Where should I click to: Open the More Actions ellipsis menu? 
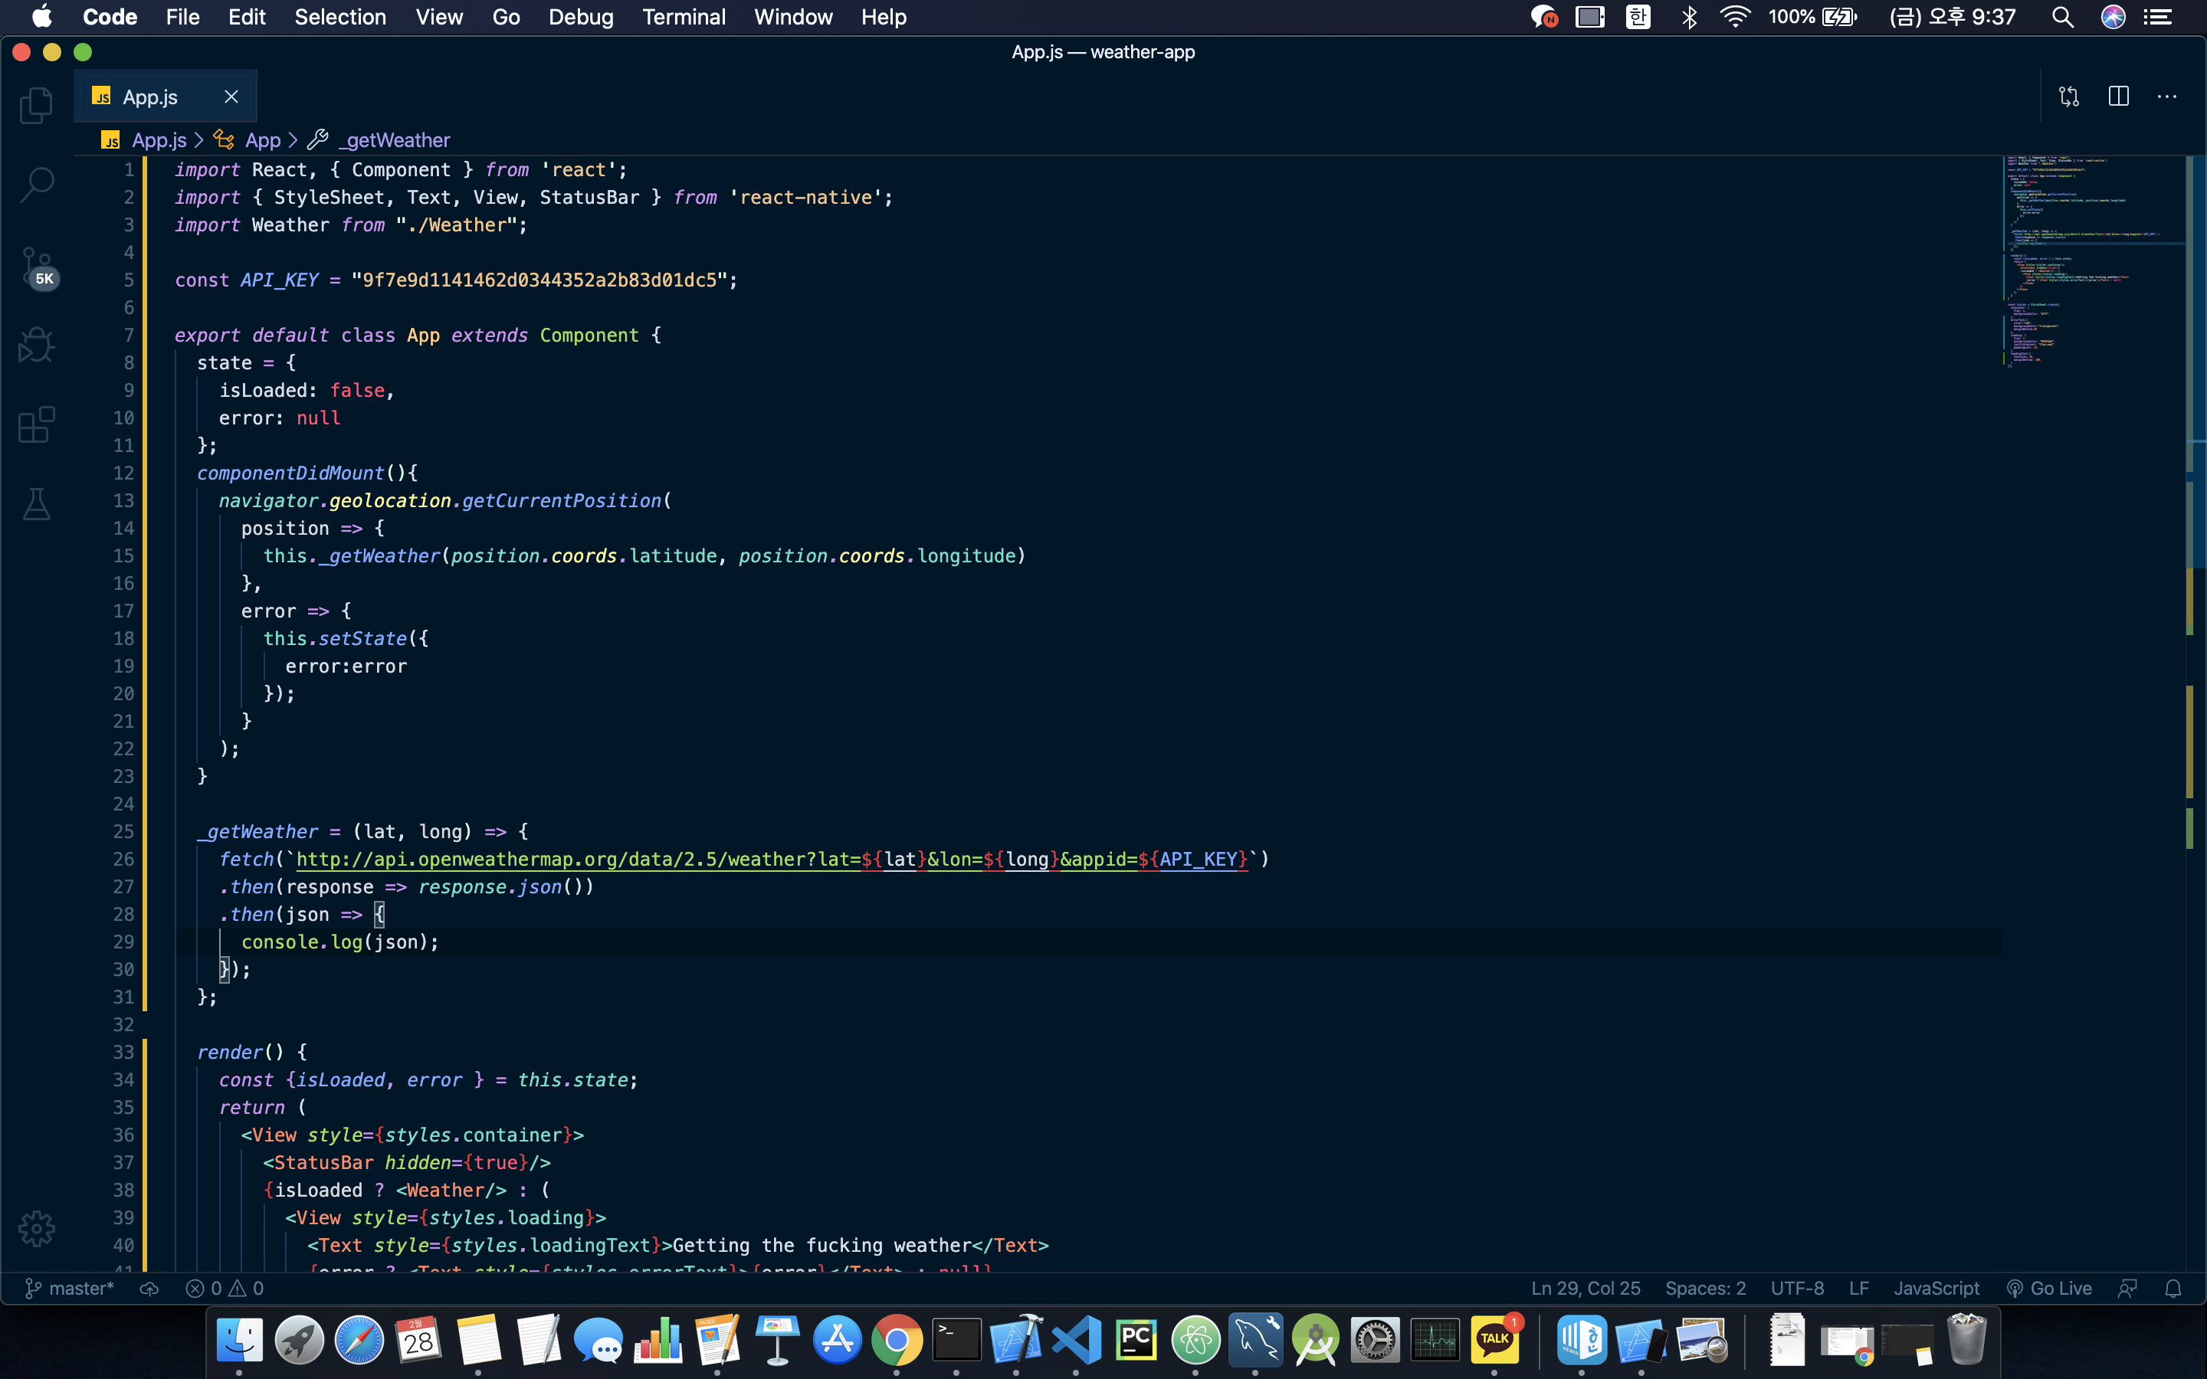click(2167, 97)
